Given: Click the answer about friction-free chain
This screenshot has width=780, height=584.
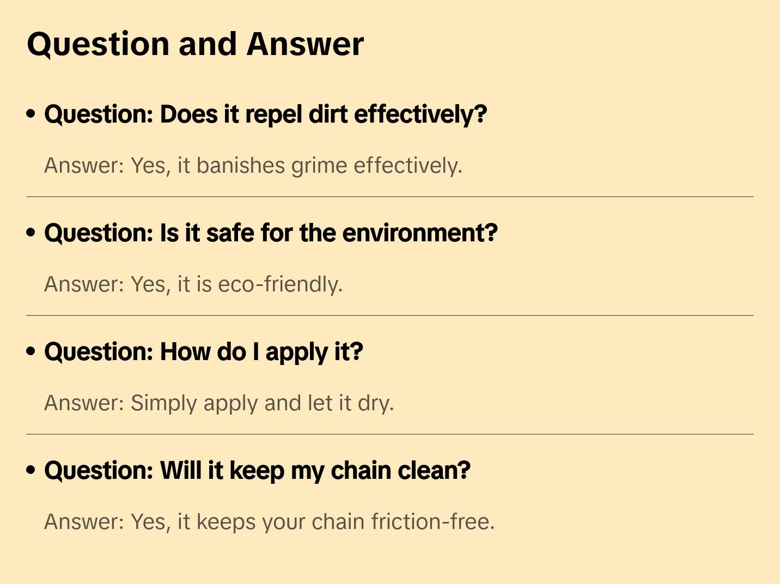Looking at the screenshot, I should coord(269,522).
